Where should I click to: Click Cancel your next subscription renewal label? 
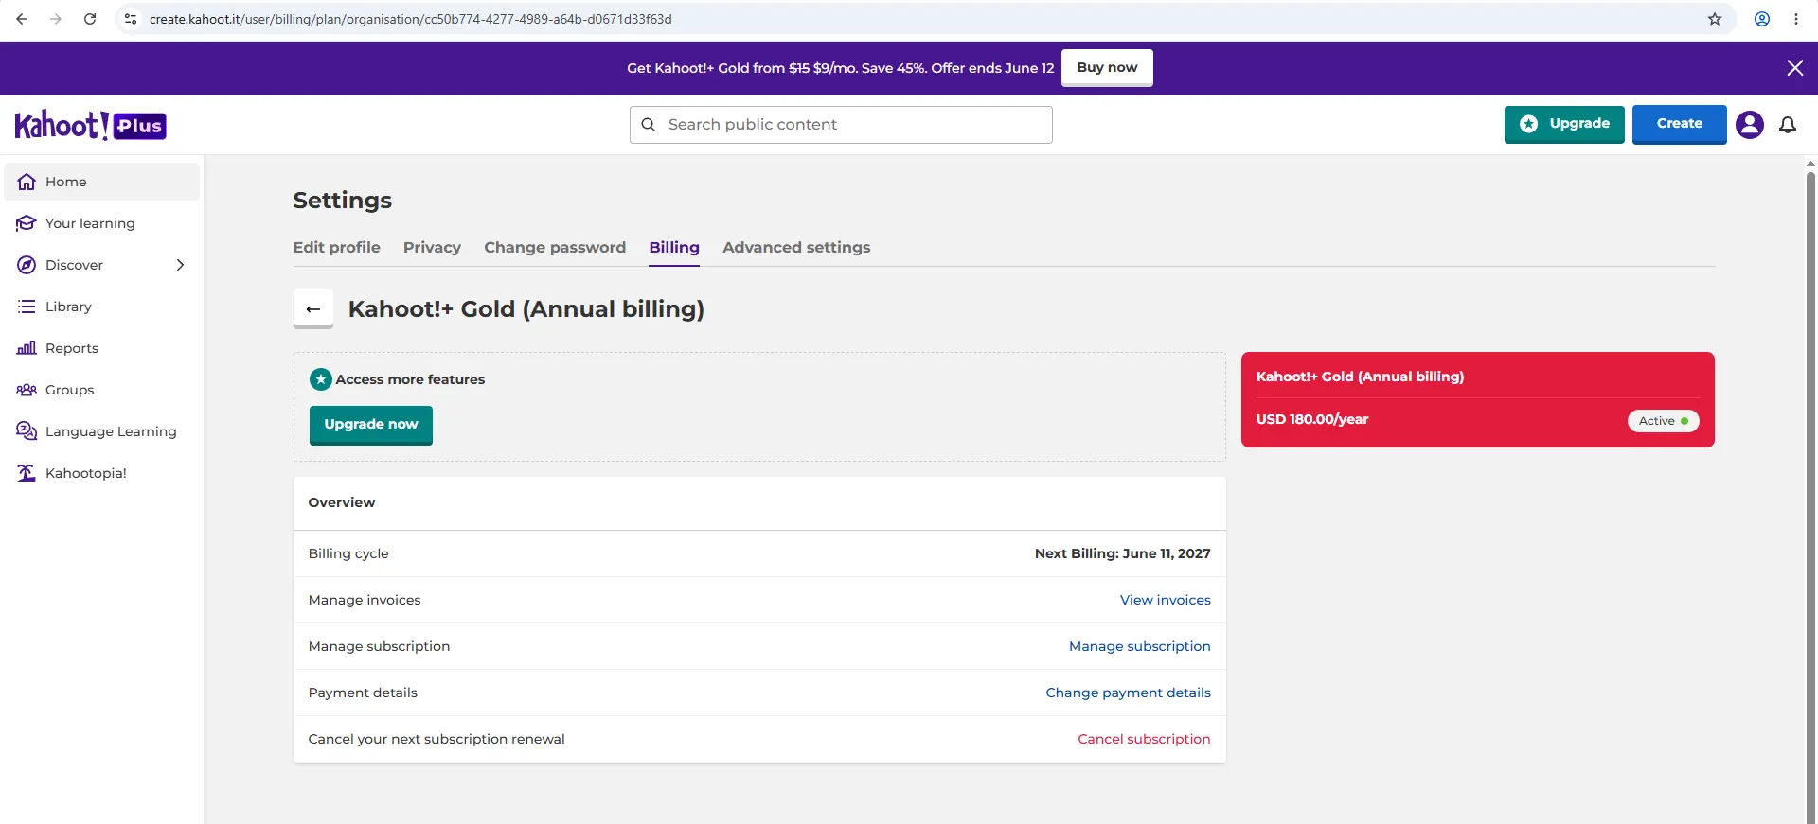click(x=437, y=739)
